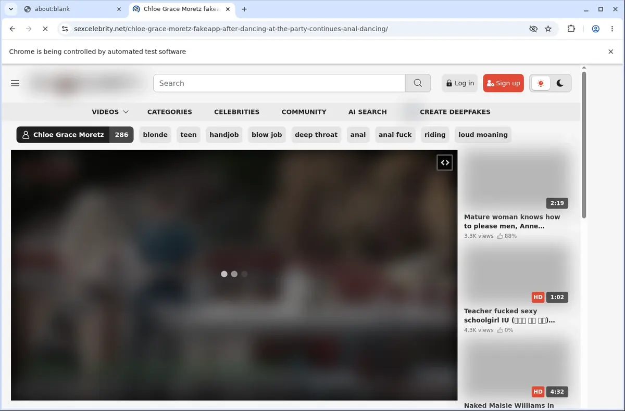Screen dimensions: 625x411
Task: Focus the Search input field
Action: point(279,83)
